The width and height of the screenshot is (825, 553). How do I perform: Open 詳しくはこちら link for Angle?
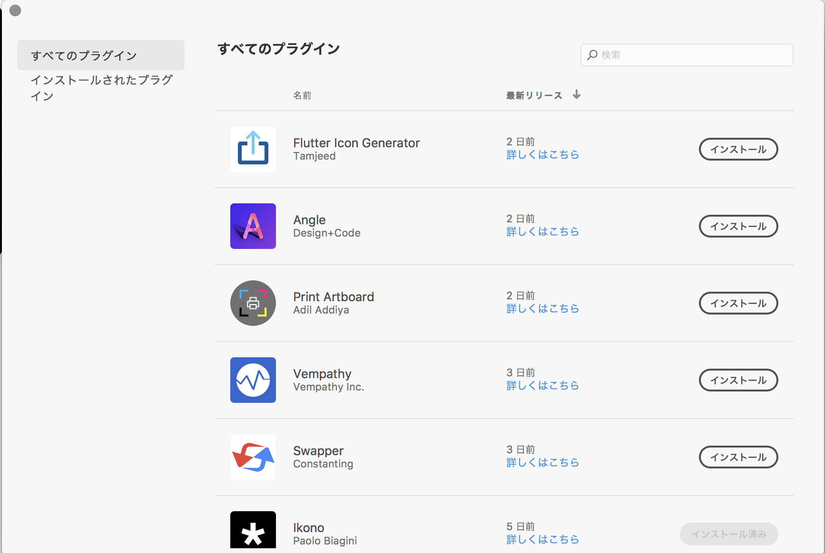pos(542,232)
